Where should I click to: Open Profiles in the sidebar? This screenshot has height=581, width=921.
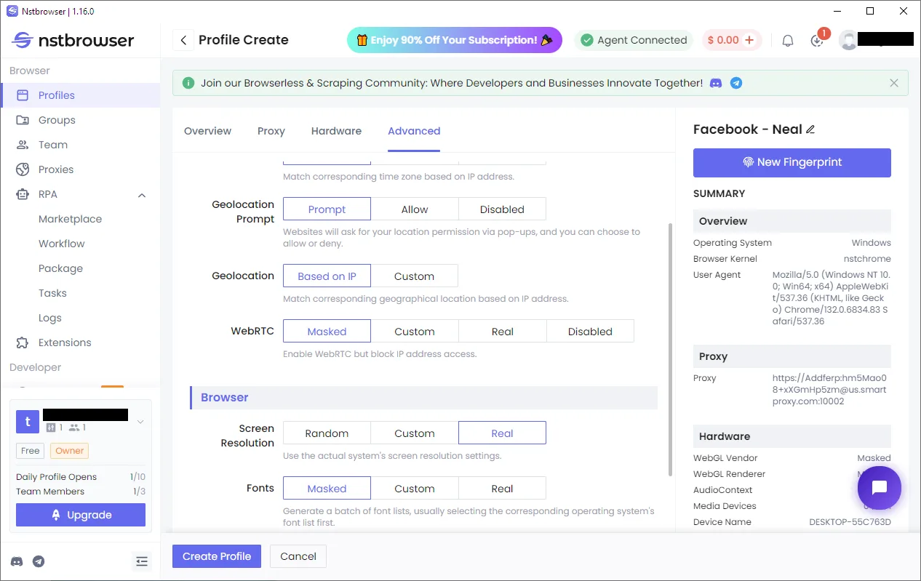80,95
